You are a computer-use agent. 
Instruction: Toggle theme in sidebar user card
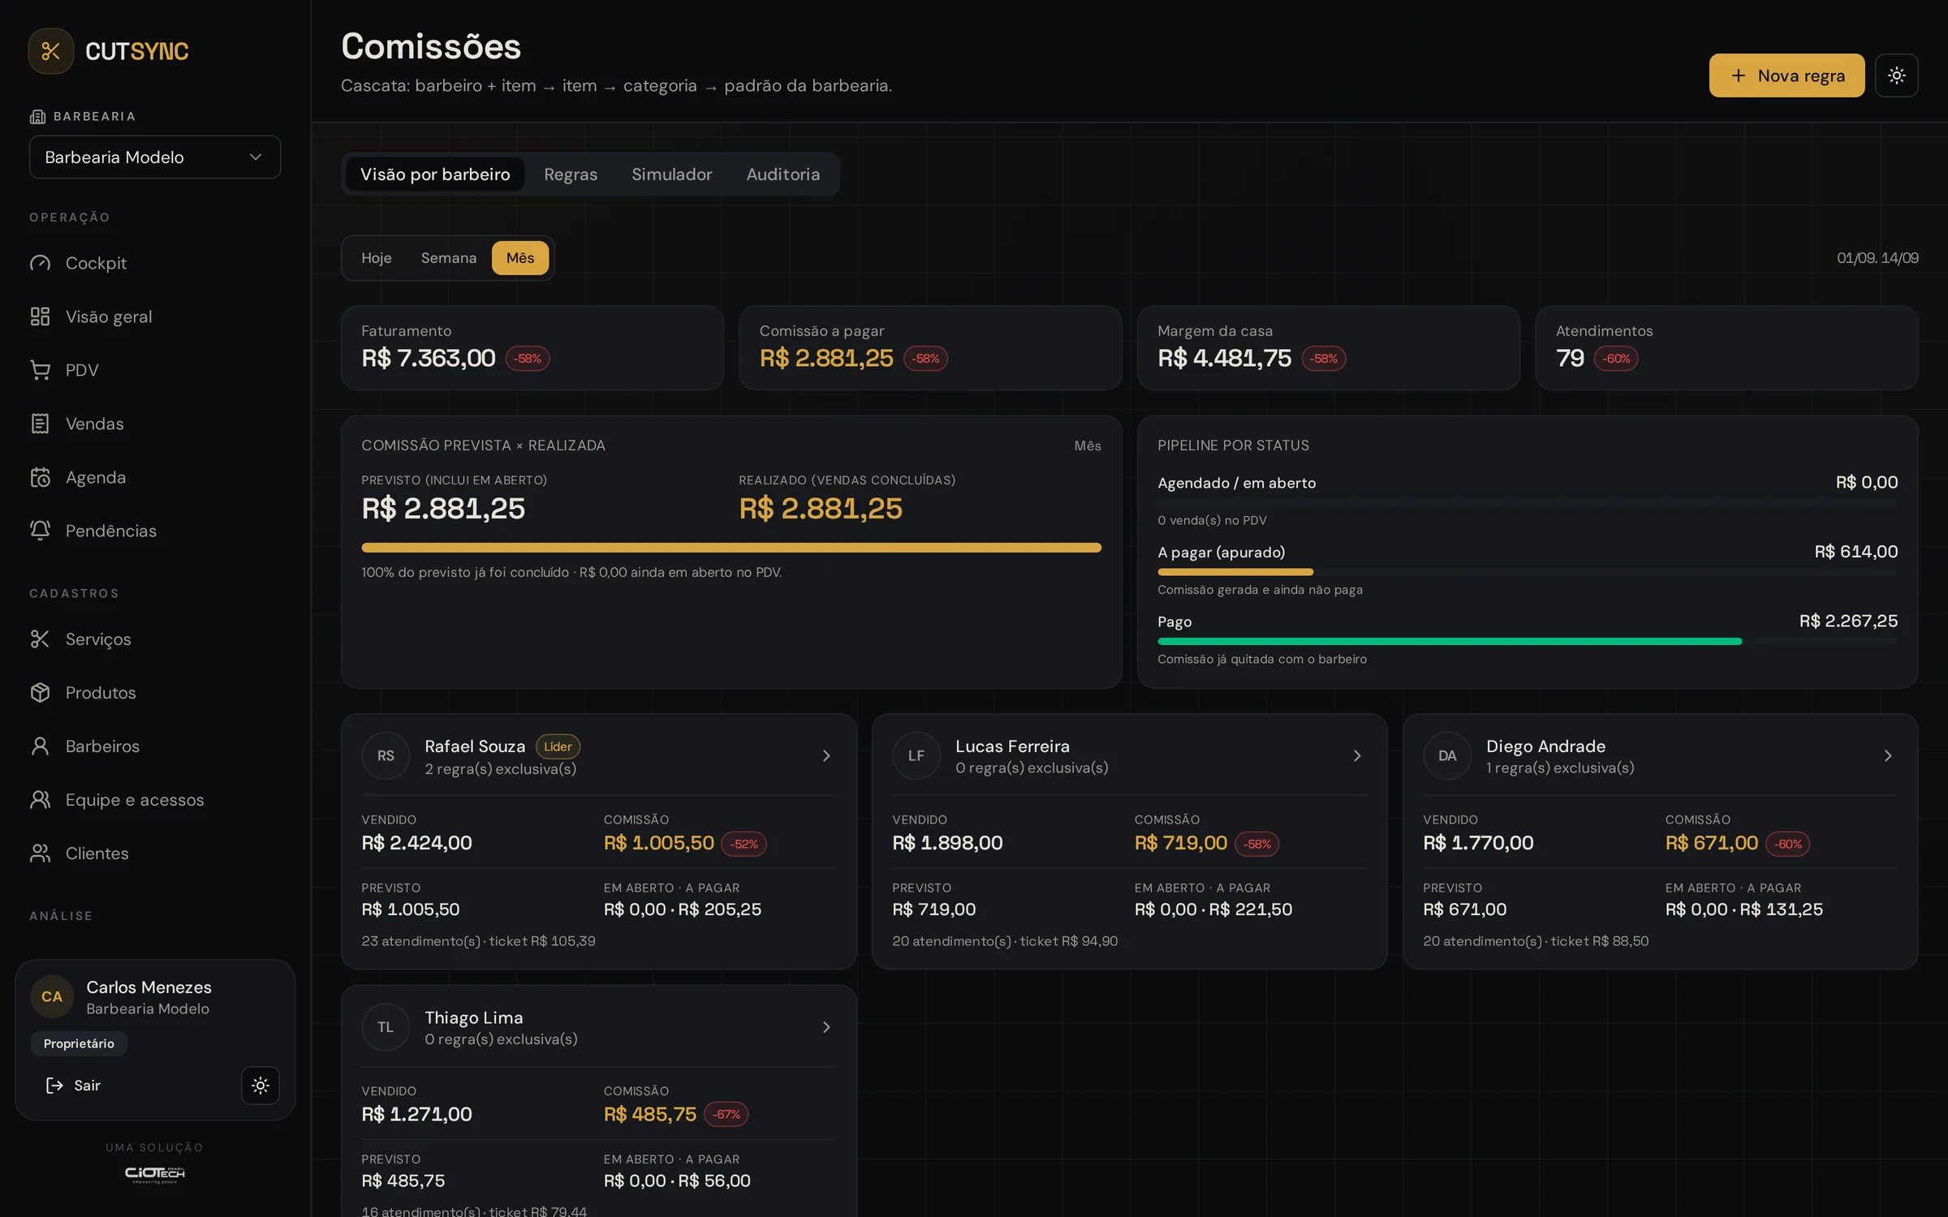tap(260, 1086)
